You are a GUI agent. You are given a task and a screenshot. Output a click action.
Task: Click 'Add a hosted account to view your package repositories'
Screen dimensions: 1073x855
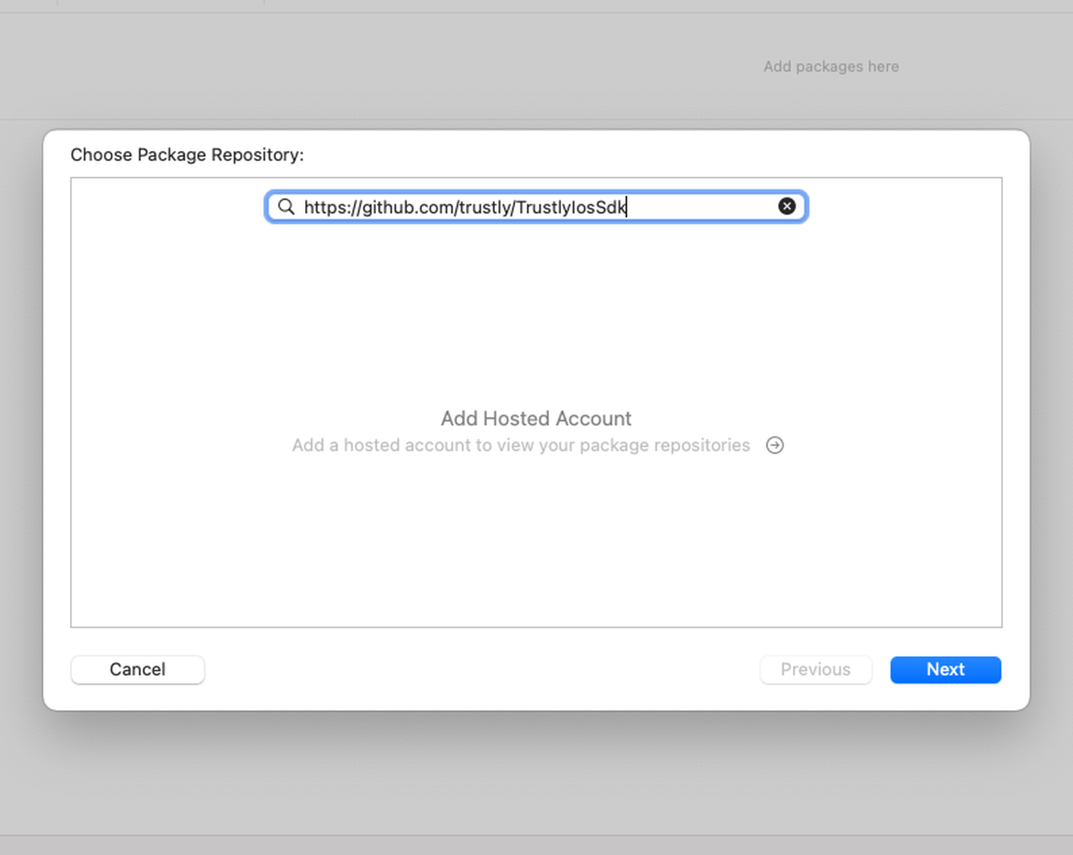tap(521, 445)
